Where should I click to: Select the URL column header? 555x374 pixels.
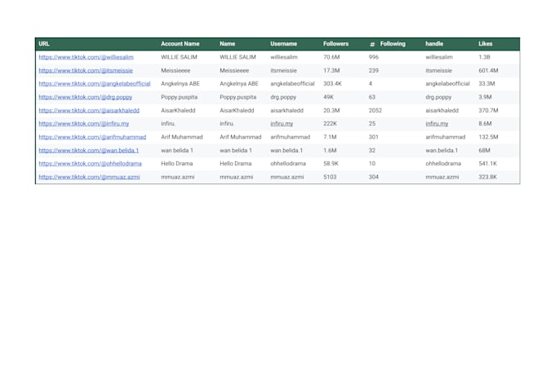tap(44, 44)
